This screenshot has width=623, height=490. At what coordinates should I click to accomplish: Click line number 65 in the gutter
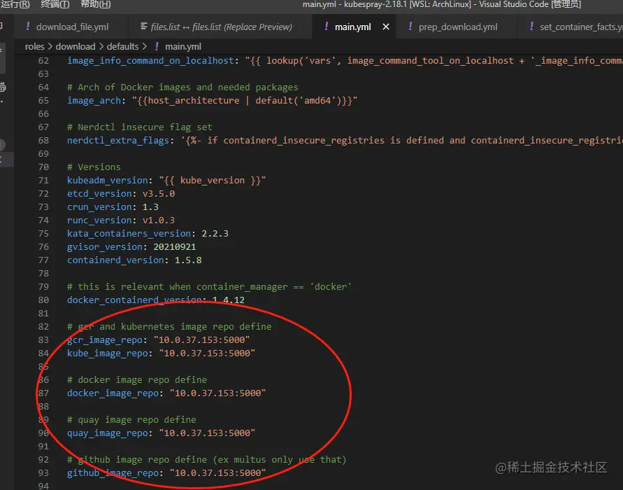click(43, 101)
